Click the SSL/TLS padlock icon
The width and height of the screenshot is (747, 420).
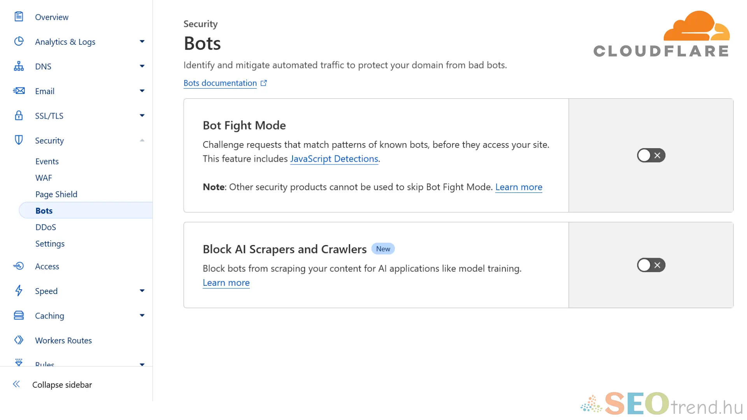point(19,115)
